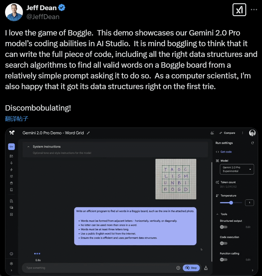This screenshot has width=262, height=276.
Task: Open the Gemini 2.0 Pro Experimental model dropdown
Action: point(237,169)
